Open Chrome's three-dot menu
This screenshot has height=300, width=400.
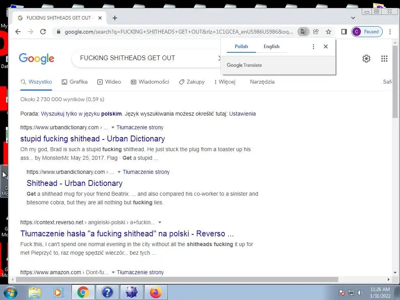coord(390,32)
